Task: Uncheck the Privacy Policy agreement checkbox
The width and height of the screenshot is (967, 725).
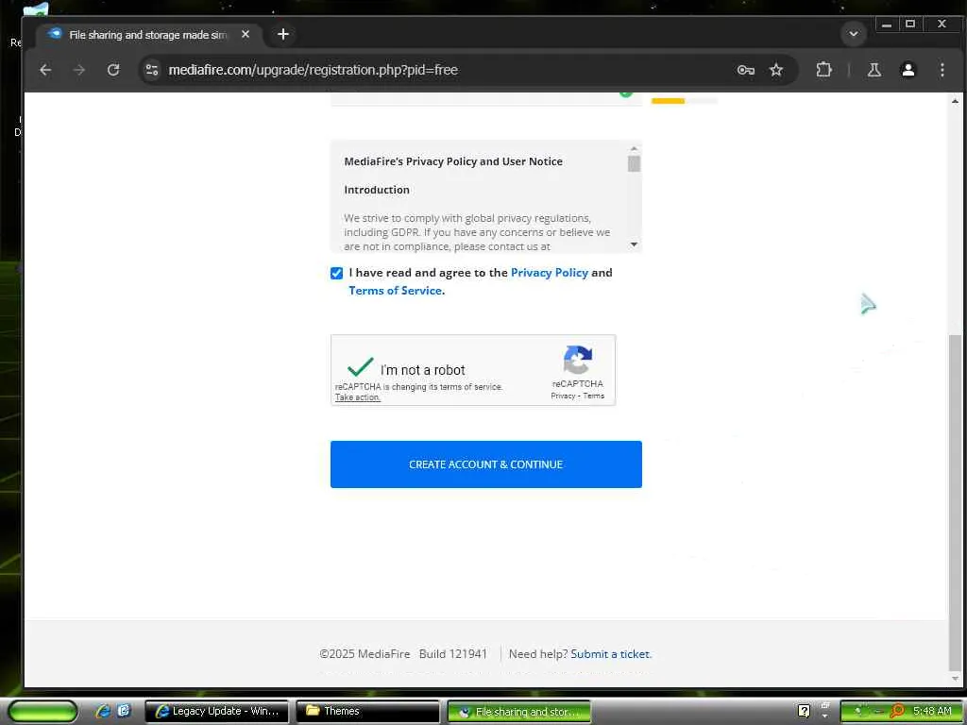Action: tap(337, 273)
